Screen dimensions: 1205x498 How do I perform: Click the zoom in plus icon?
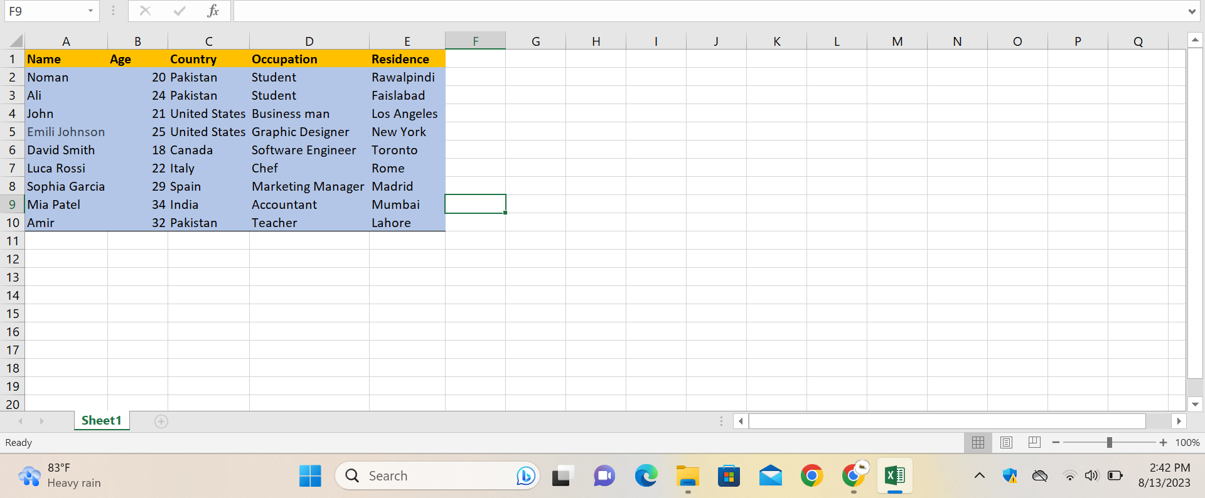click(x=1163, y=443)
